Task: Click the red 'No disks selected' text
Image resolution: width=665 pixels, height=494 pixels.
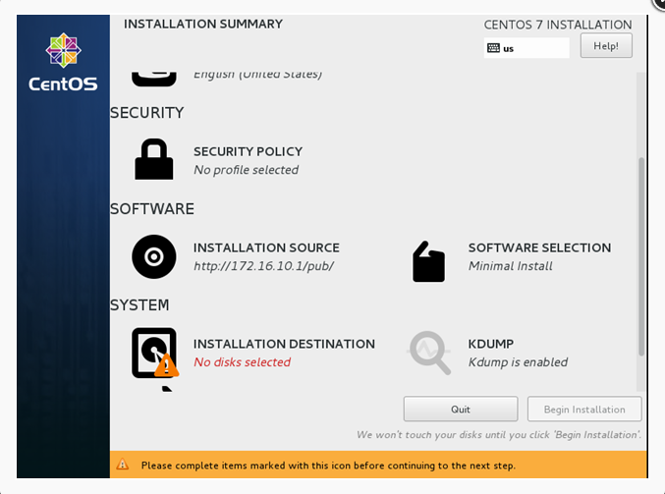Action: coord(243,362)
